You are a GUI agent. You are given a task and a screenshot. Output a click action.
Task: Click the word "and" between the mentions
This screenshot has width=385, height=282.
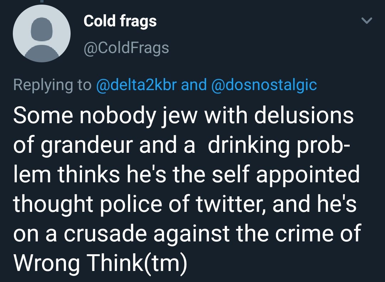click(x=194, y=85)
